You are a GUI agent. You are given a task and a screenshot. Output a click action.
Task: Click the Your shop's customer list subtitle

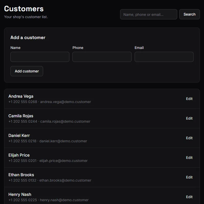click(x=26, y=17)
